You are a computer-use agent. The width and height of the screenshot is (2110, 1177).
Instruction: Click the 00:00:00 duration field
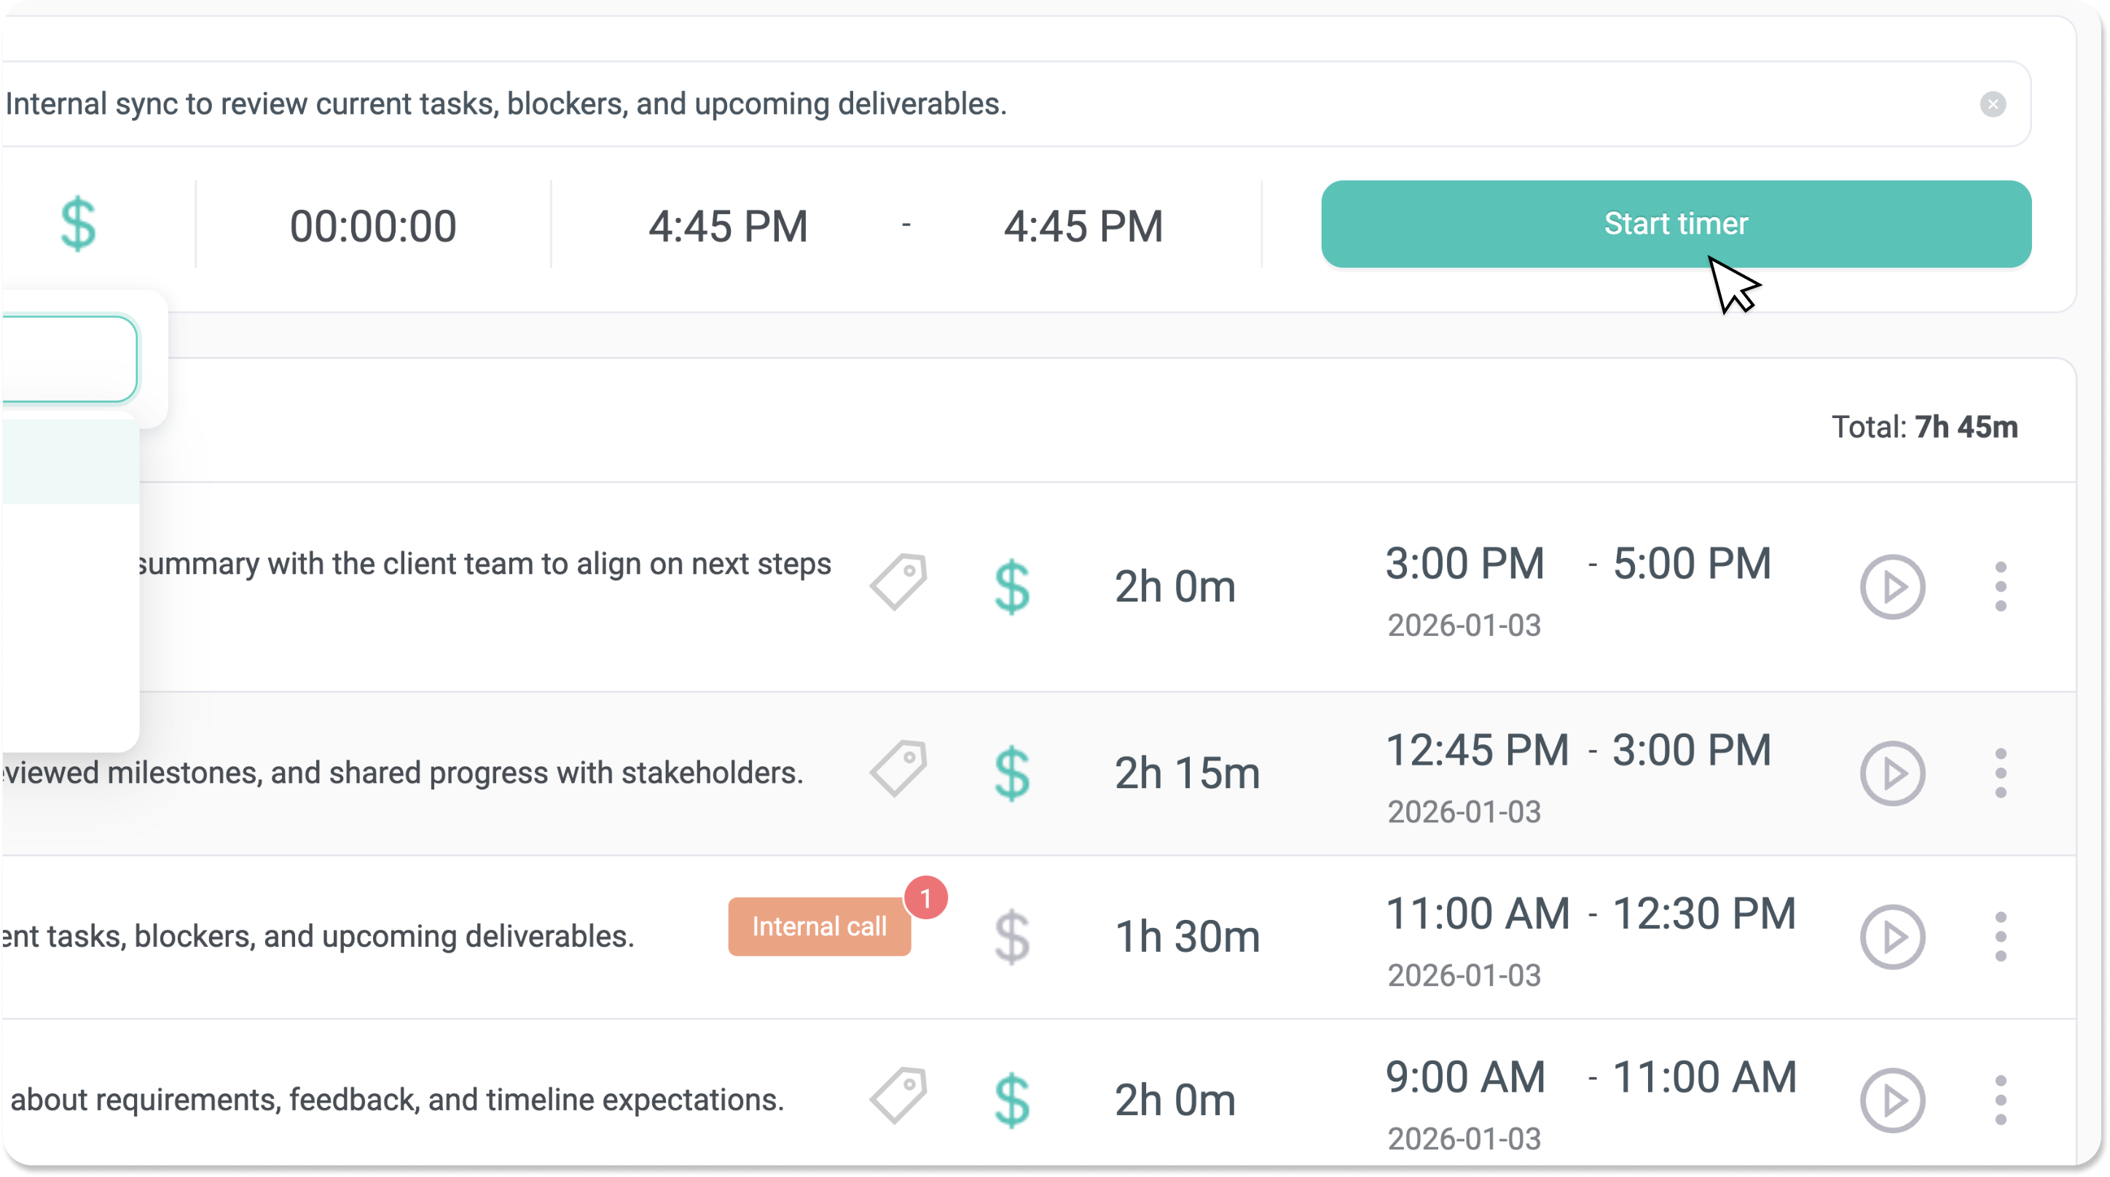pos(373,226)
